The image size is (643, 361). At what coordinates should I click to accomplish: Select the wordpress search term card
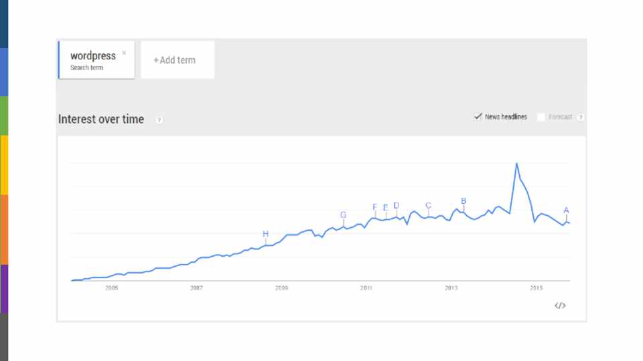point(94,60)
